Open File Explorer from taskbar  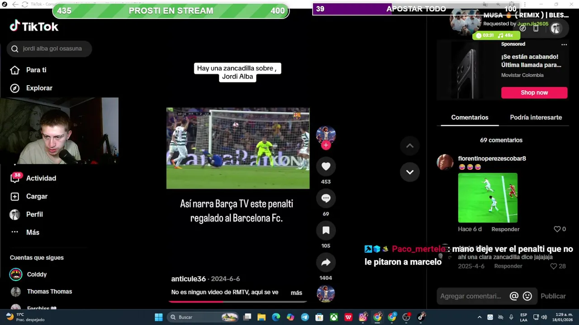[261, 317]
